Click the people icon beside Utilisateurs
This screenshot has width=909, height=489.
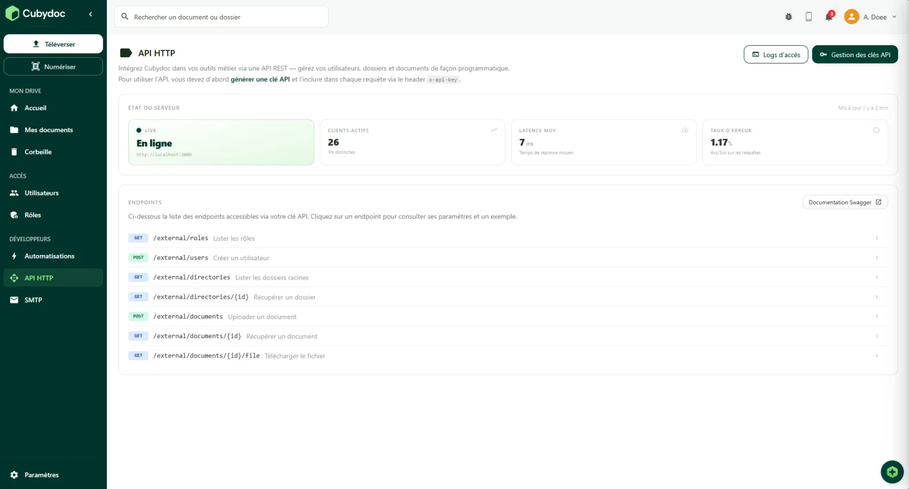point(14,193)
